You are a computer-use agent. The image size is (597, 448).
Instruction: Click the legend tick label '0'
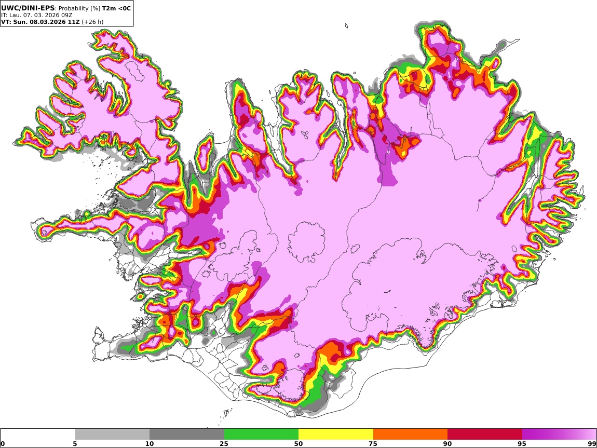pos(3,443)
